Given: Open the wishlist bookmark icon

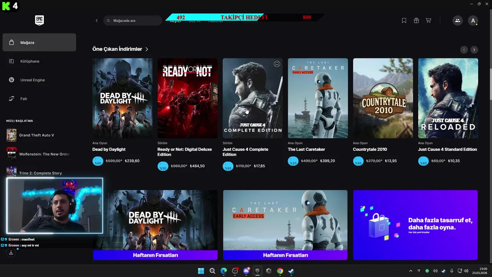Looking at the screenshot, I should click(404, 20).
